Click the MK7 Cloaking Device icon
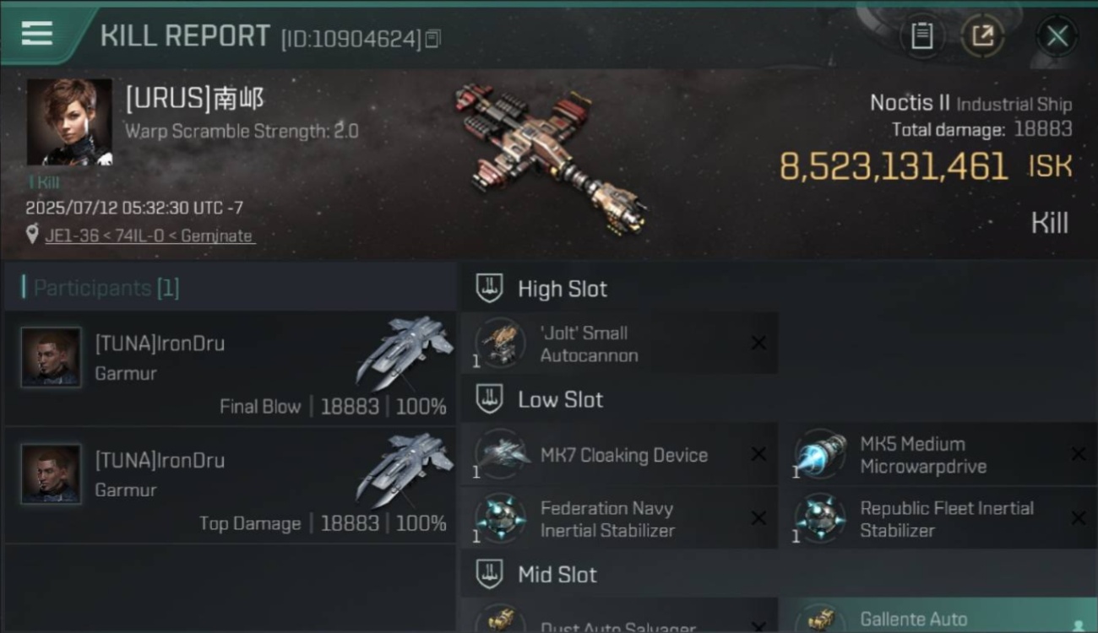Viewport: 1098px width, 633px height. pos(500,455)
